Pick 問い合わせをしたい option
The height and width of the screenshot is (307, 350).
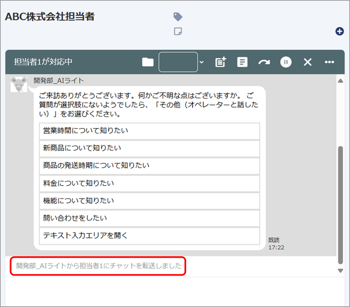pyautogui.click(x=150, y=218)
